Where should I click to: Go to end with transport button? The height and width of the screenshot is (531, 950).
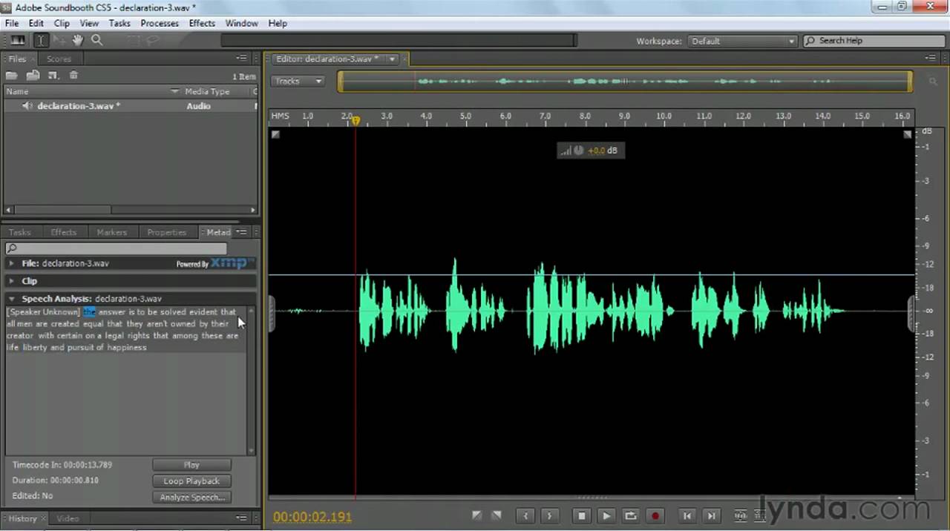(712, 516)
